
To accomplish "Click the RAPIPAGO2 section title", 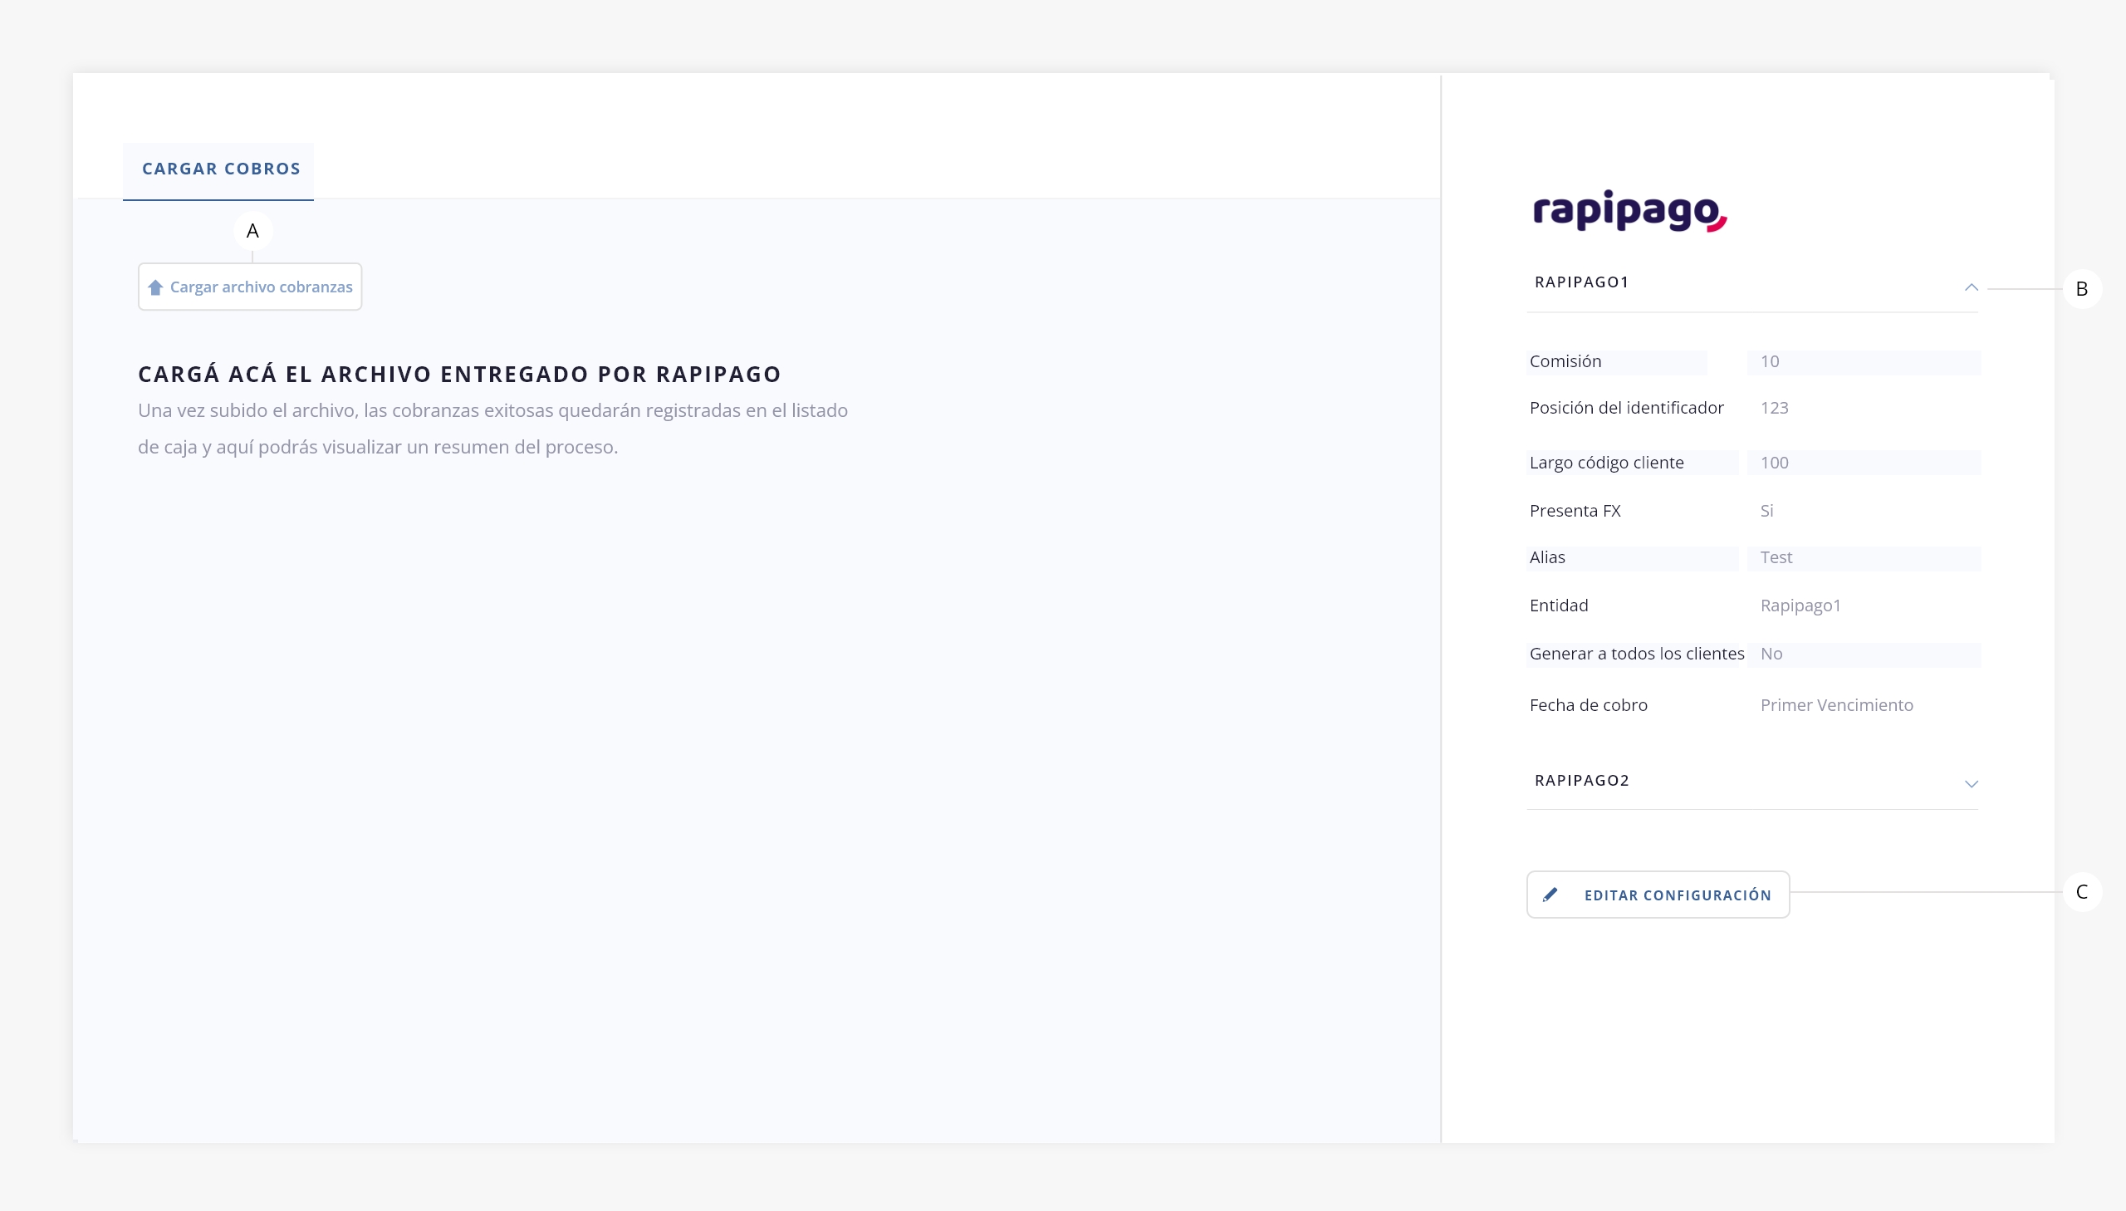I will coord(1581,780).
